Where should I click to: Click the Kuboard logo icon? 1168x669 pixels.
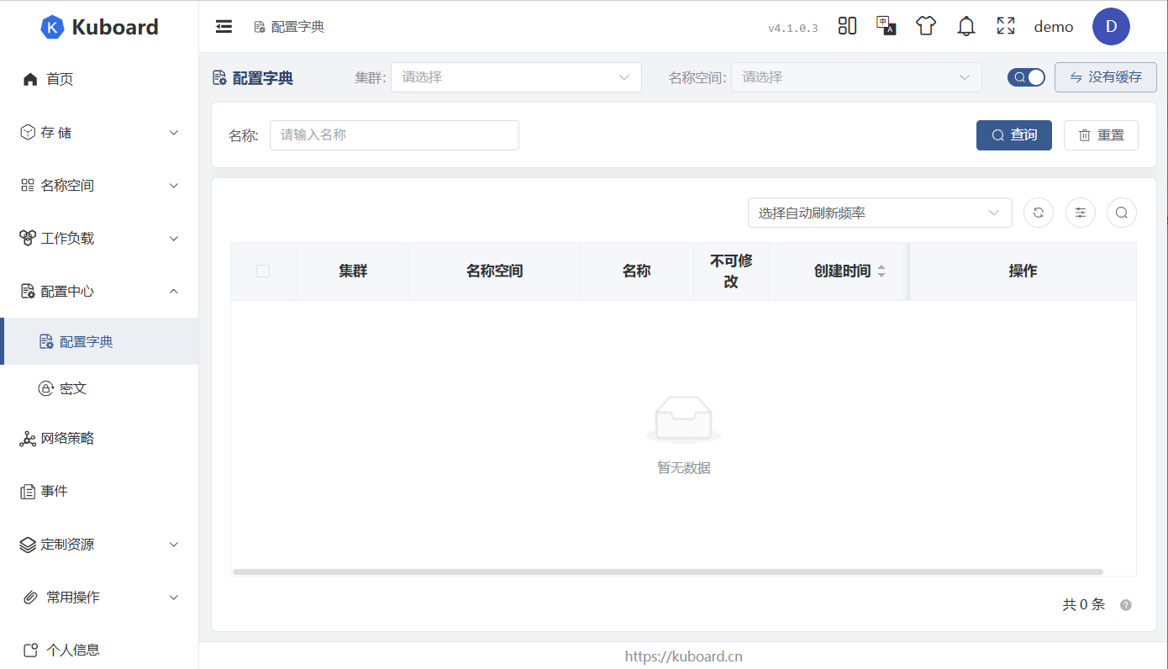(x=52, y=27)
